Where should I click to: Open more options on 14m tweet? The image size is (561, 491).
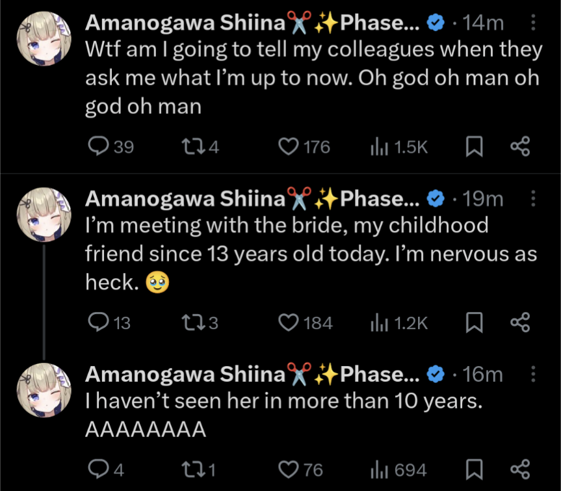click(534, 23)
